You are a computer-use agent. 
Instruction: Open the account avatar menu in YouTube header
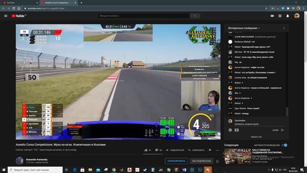tap(297, 16)
